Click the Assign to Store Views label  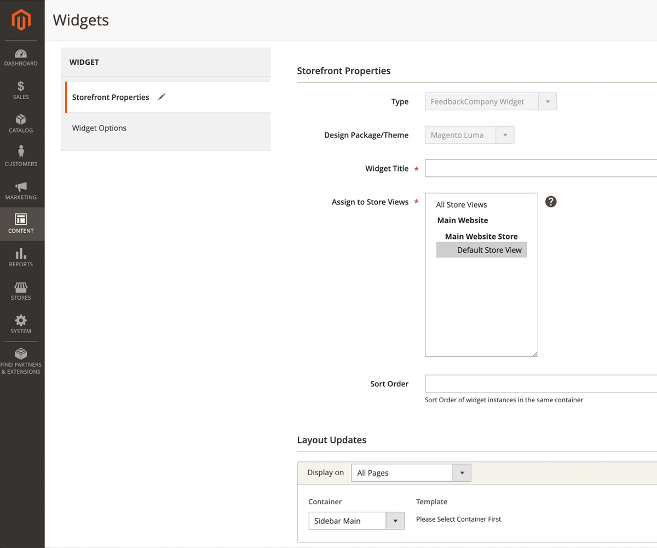(x=370, y=202)
